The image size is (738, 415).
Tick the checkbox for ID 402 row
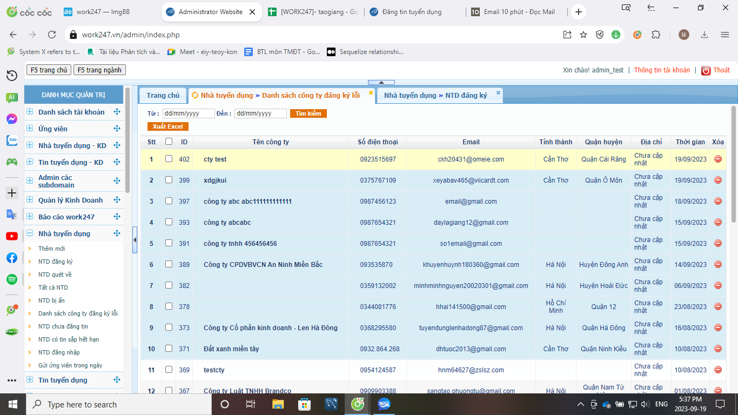[x=169, y=159]
